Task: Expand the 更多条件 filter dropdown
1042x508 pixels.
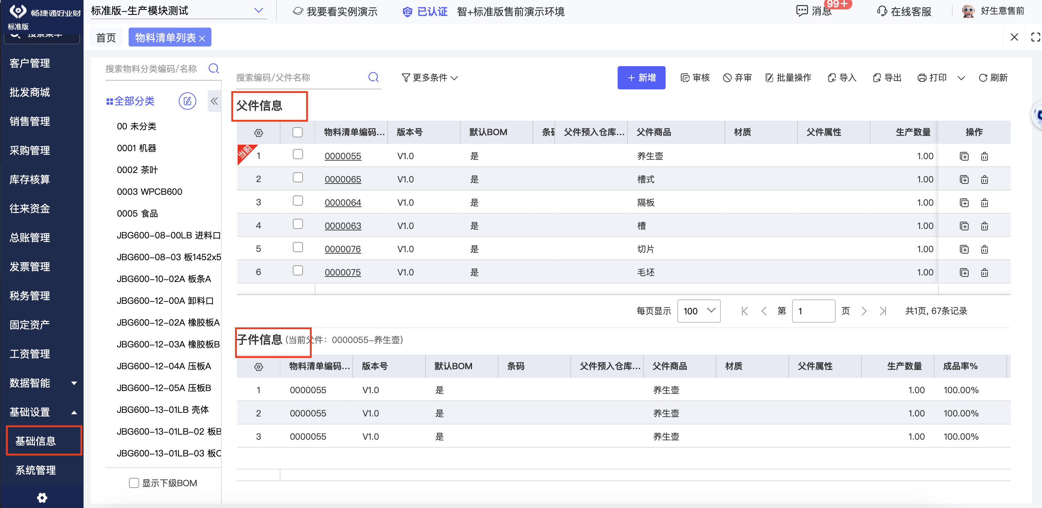Action: pyautogui.click(x=429, y=77)
